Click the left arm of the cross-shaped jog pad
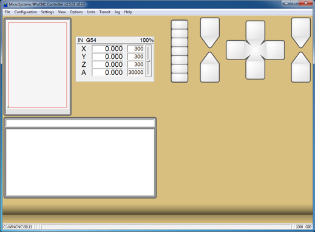The image size is (315, 232). coord(235,50)
